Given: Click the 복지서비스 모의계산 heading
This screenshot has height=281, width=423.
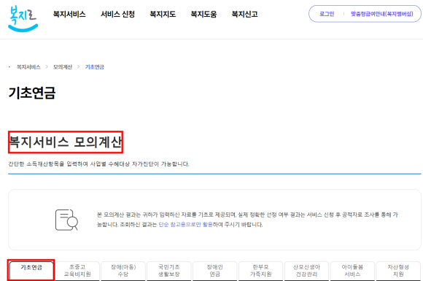Looking at the screenshot, I should coord(66,142).
